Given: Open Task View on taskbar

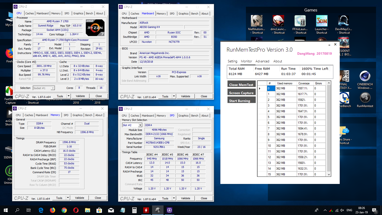Looking at the screenshot, I should pyautogui.click(x=29, y=210).
